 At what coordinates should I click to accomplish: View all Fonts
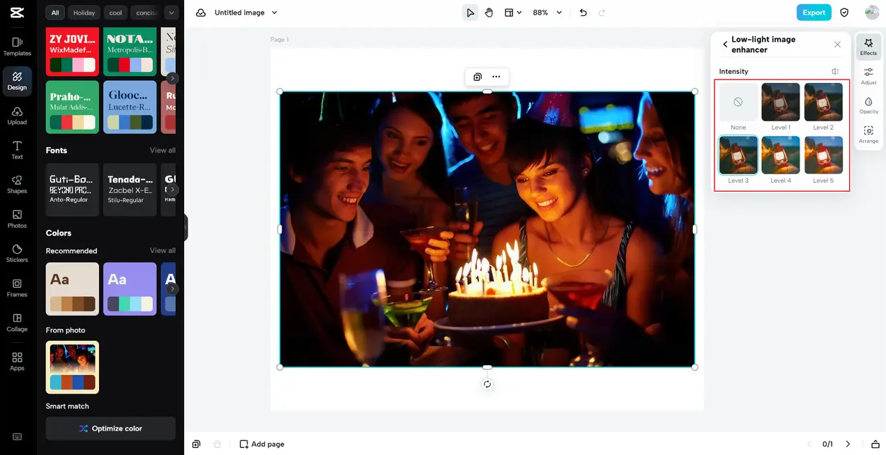[162, 151]
